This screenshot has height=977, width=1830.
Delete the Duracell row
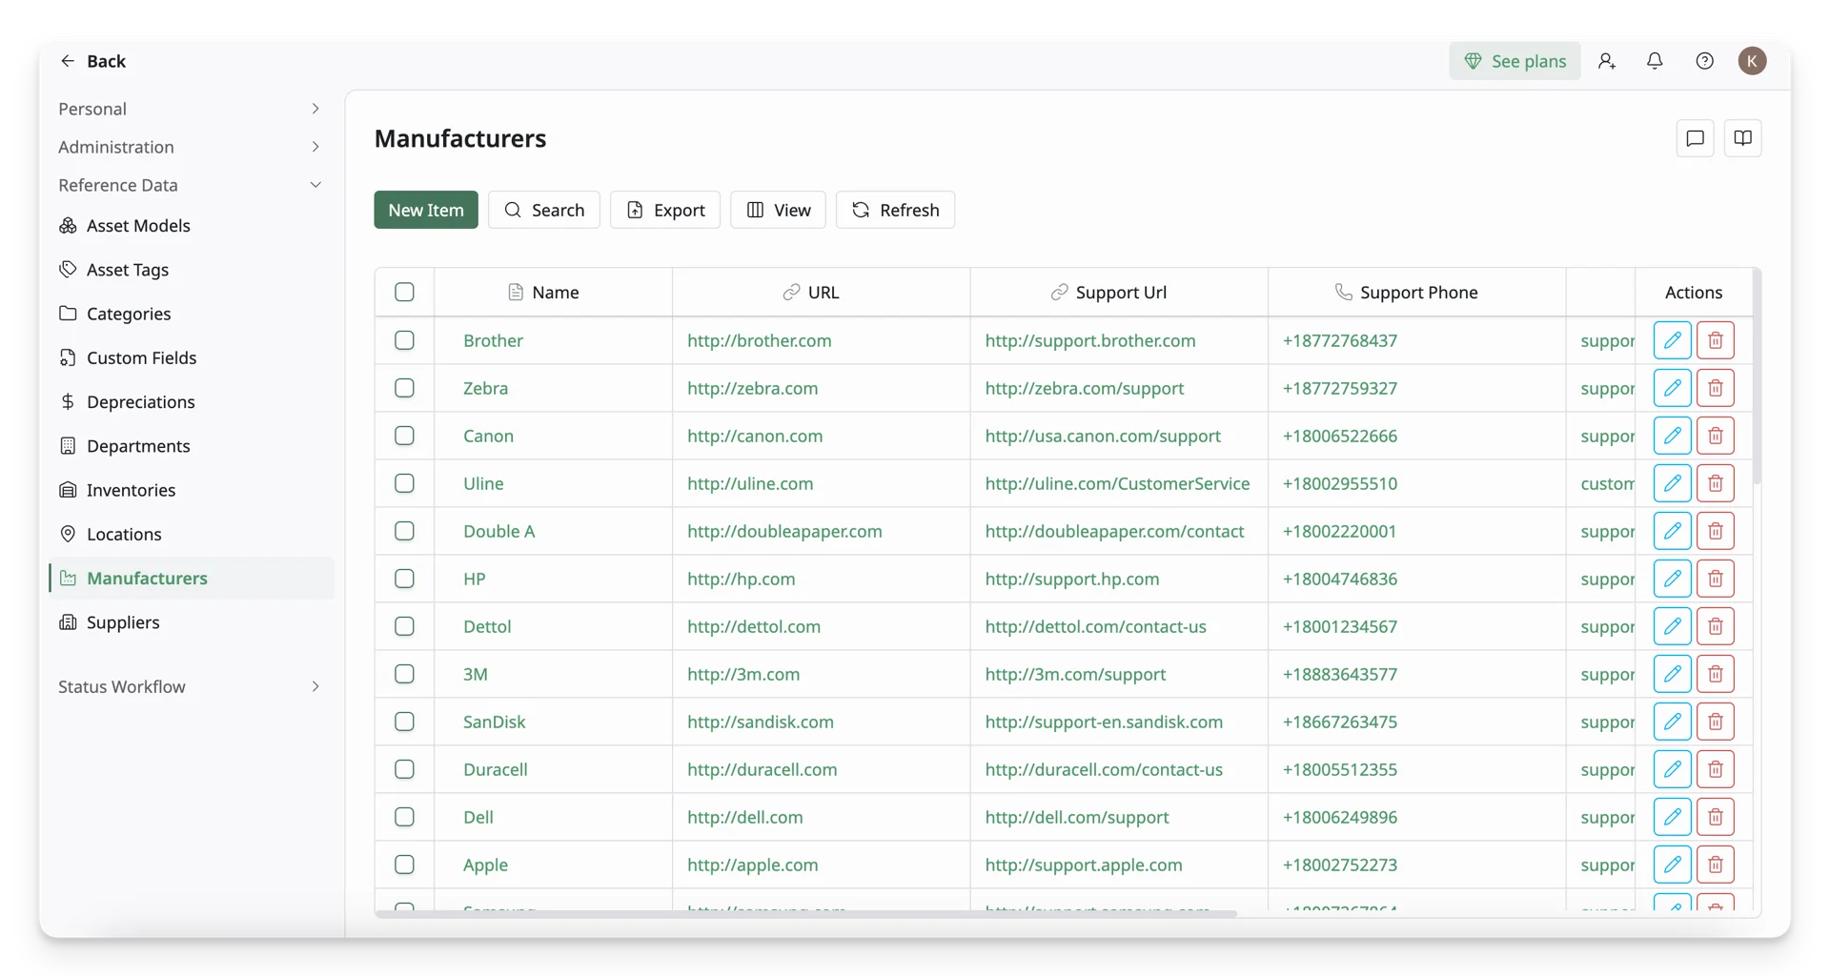[1715, 769]
